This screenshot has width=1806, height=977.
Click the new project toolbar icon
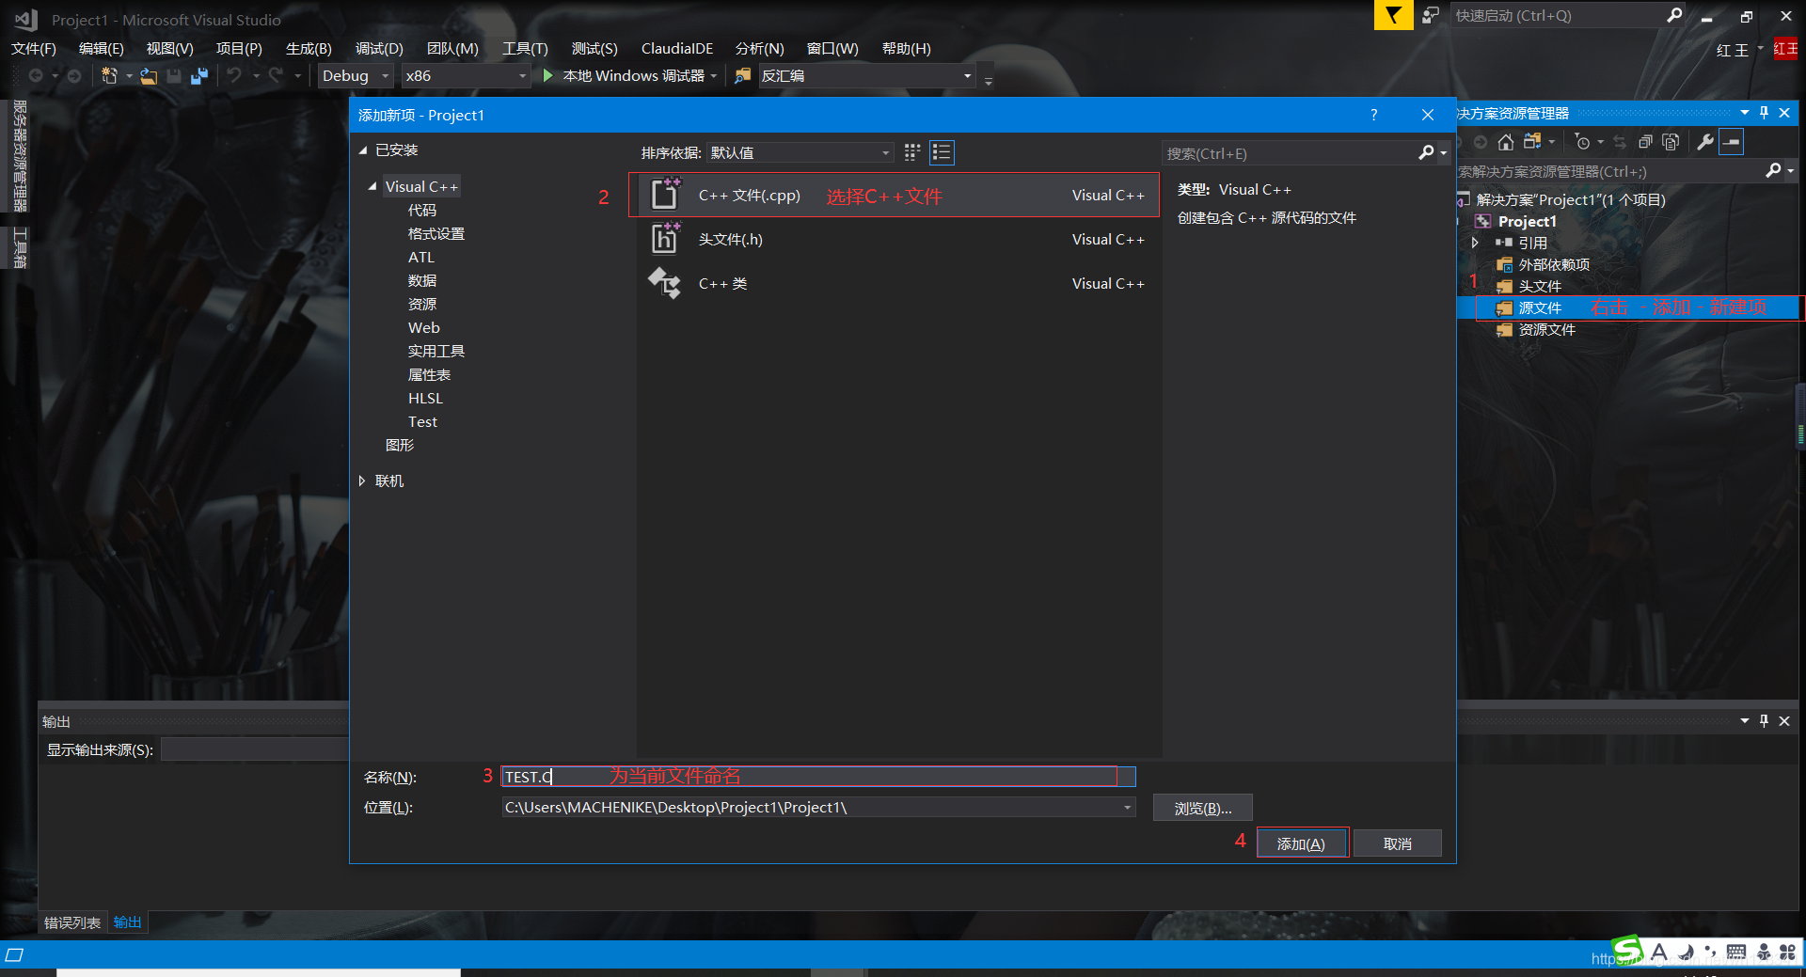[109, 76]
